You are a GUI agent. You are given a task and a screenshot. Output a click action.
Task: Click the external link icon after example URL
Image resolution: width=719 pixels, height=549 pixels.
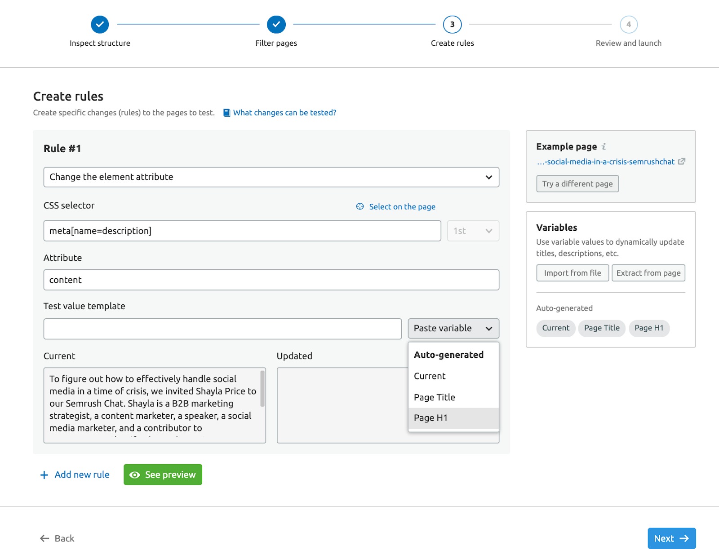click(x=682, y=161)
